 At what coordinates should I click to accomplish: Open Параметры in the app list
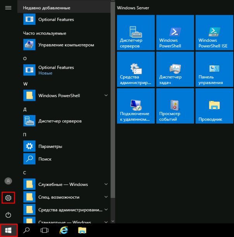click(50, 146)
